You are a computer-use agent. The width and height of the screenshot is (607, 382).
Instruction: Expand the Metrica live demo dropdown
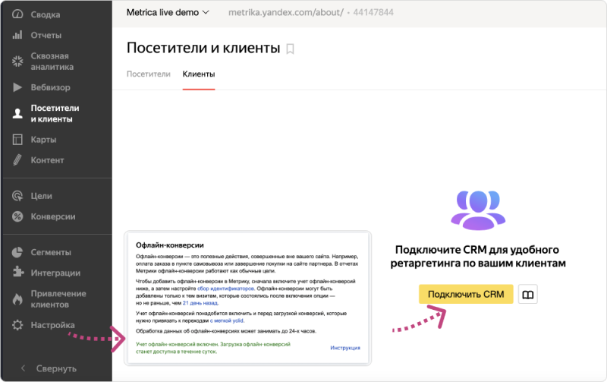tap(168, 12)
